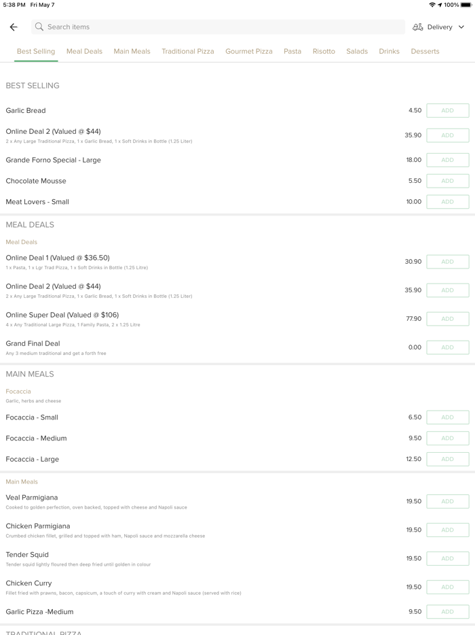Add Veal Parmigiana to the order
Viewport: 475px width, 635px height.
click(x=447, y=502)
